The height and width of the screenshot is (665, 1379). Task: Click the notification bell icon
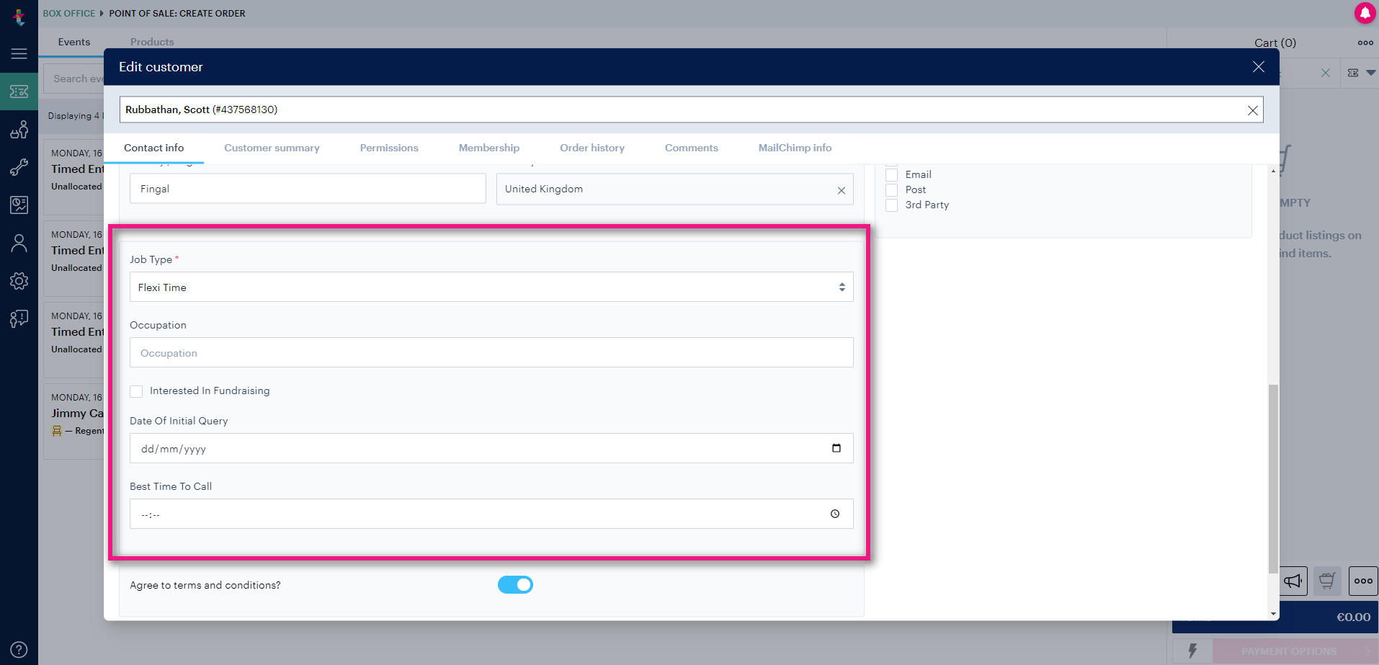click(1365, 13)
